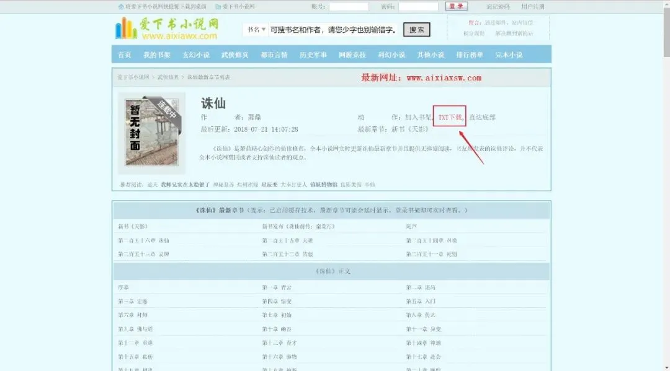Click the book search text field
The width and height of the screenshot is (670, 371).
pos(333,30)
